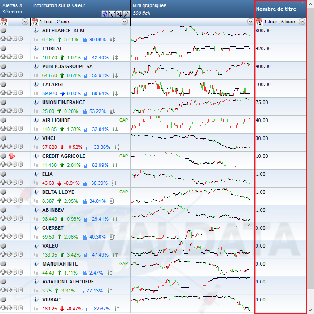Click the vertical scrollbar thumb
314x314 pixels.
click(x=310, y=148)
